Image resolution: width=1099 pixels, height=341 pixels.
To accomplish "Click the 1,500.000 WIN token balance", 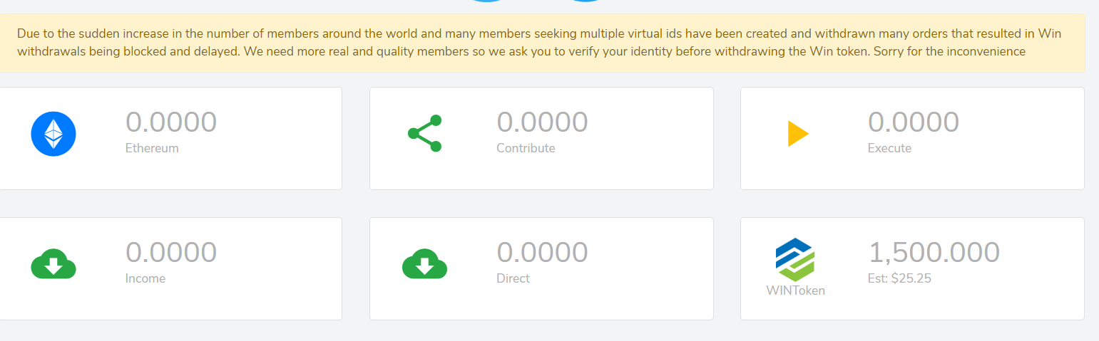I will point(934,253).
